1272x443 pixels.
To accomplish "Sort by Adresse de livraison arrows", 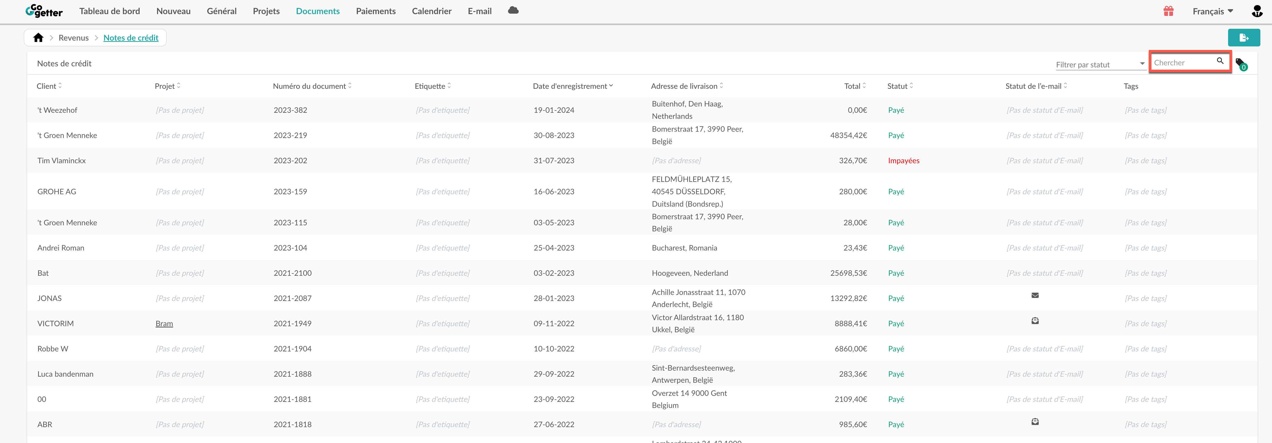I will (721, 86).
